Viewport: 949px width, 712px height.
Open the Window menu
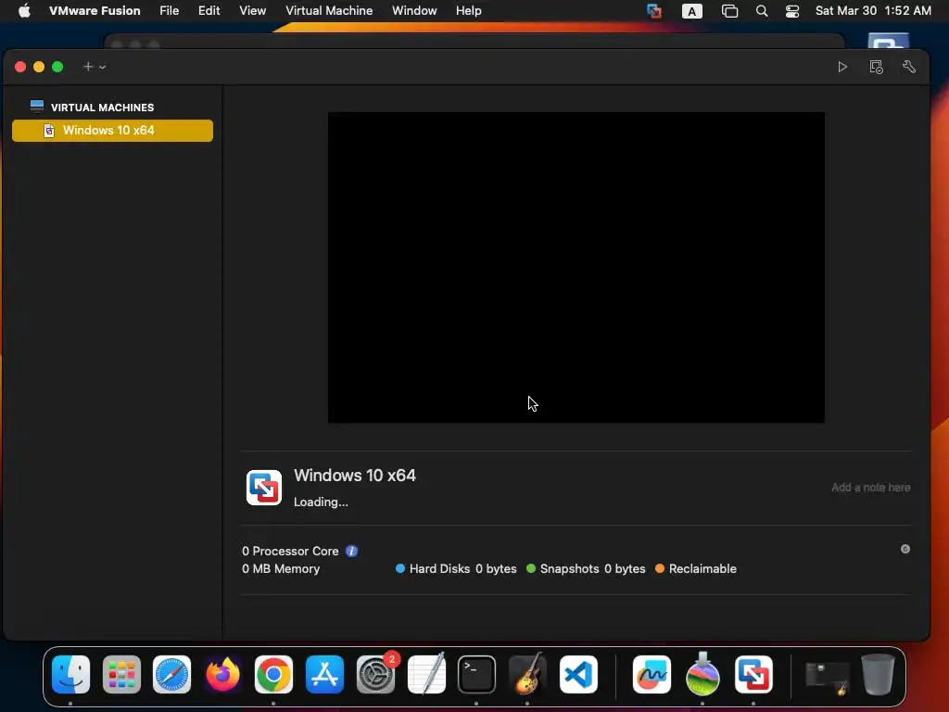click(x=414, y=11)
